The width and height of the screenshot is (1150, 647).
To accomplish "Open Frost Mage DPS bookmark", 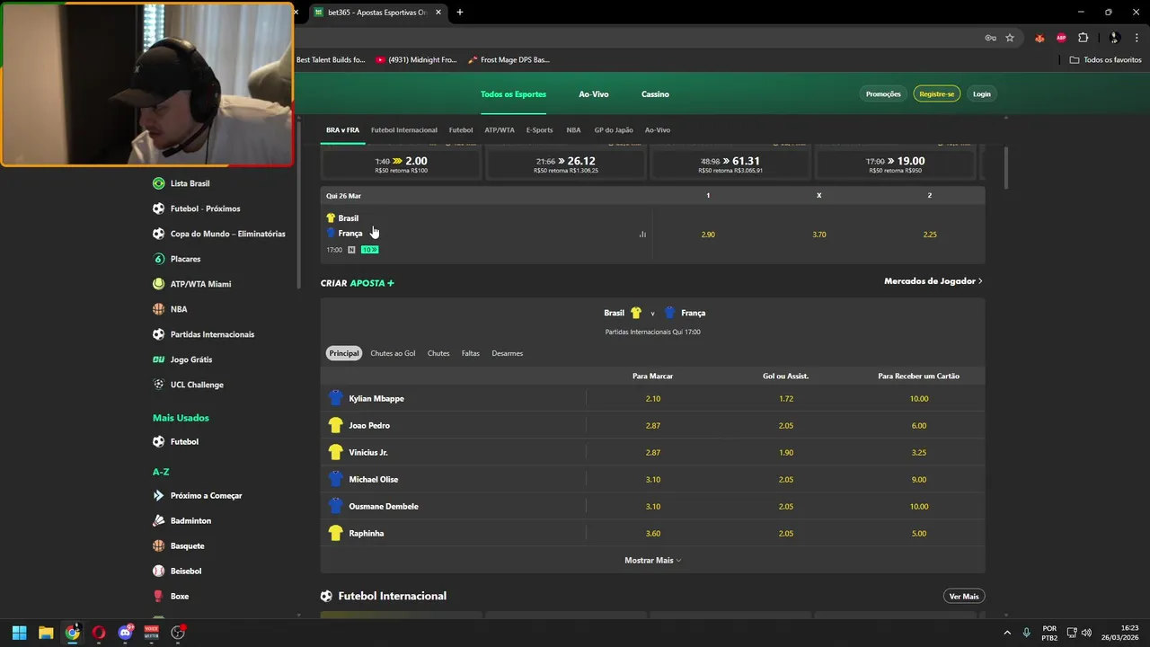I will pyautogui.click(x=509, y=60).
